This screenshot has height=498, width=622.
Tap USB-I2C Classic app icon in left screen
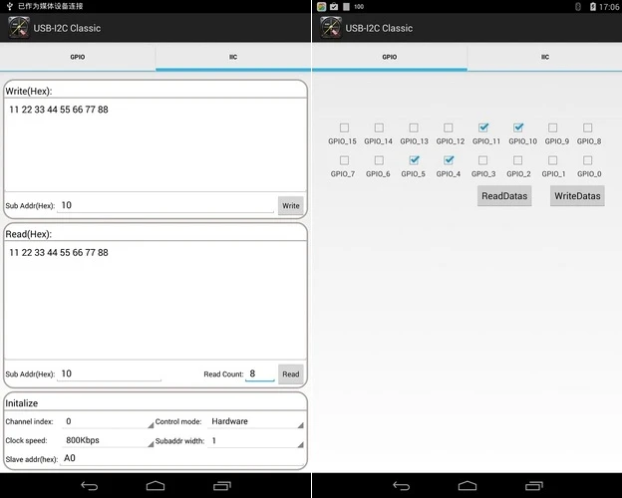[x=19, y=28]
